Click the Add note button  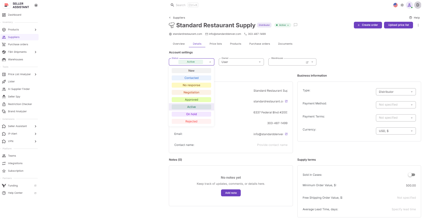tap(231, 193)
